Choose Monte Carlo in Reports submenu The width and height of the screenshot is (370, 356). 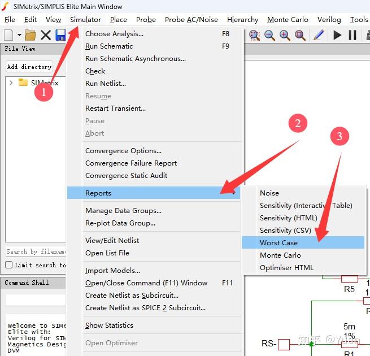pos(303,255)
